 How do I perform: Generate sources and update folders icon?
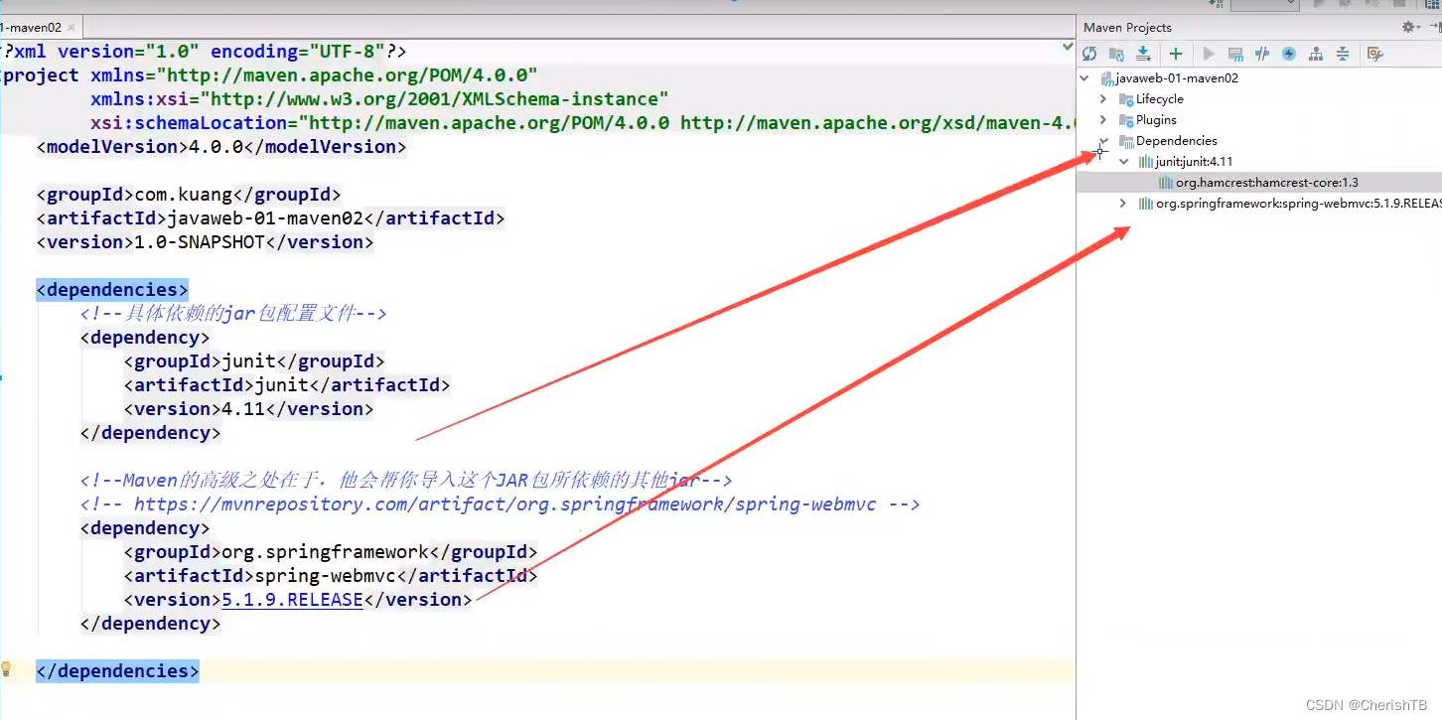[1117, 54]
